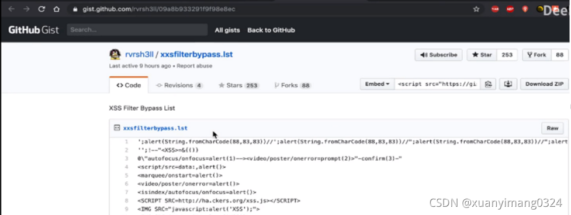Open the rvrsh3ll user profile link

139,55
